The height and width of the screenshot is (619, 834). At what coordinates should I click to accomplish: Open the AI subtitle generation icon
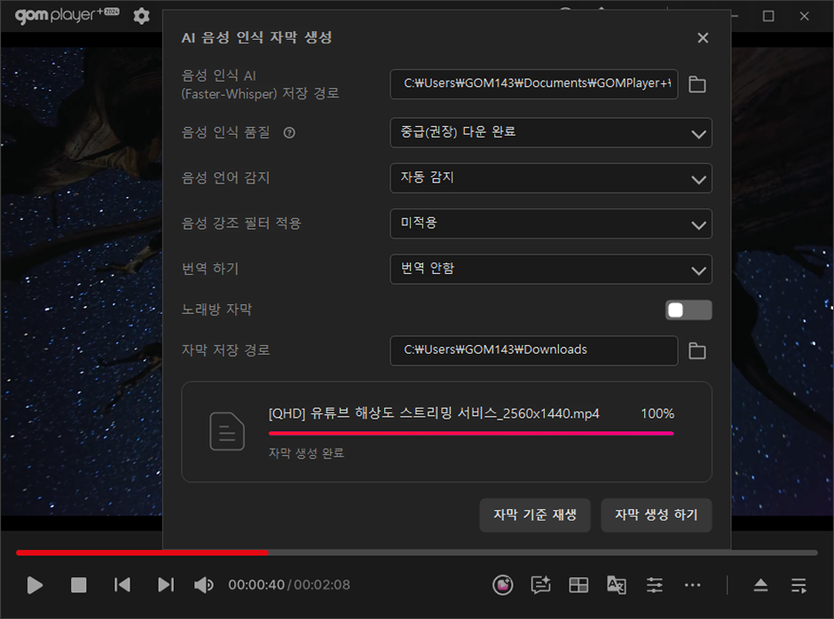[540, 584]
